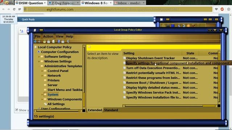The image size is (232, 130).
Task: Open the Help menu
Action: (69, 36)
